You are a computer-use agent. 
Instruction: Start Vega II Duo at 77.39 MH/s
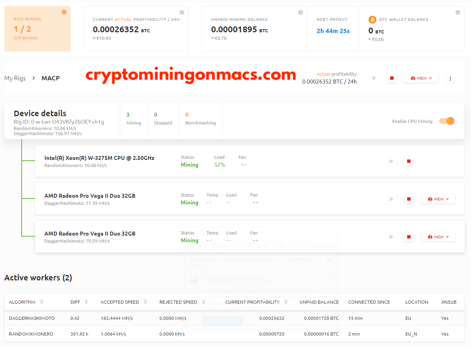(x=391, y=199)
